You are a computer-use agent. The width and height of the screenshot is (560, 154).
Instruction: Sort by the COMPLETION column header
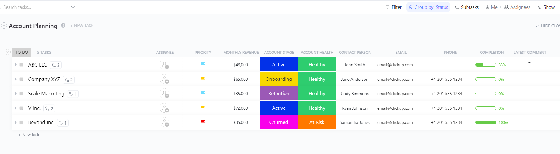492,52
